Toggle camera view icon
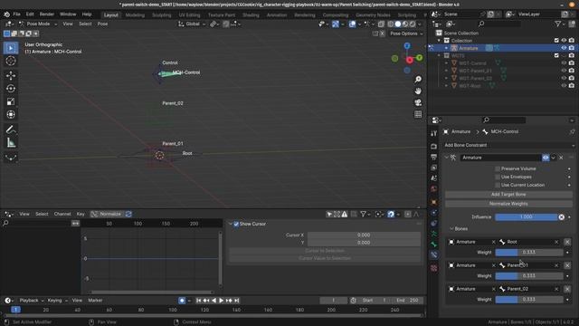Screen dimensions: 579x326 (418, 102)
